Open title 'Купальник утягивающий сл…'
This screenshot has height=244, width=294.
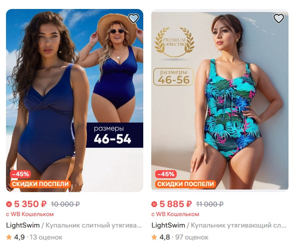click(239, 225)
